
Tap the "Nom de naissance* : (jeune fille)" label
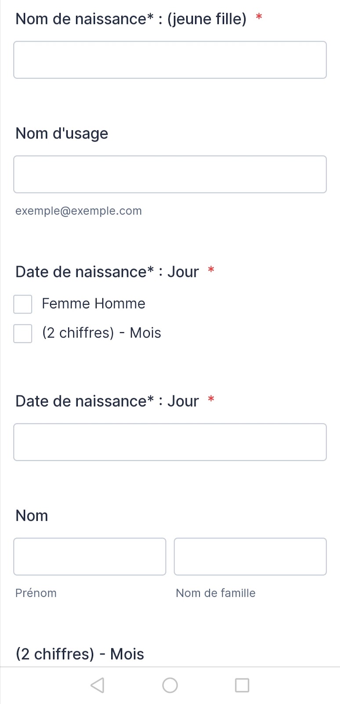pyautogui.click(x=131, y=19)
